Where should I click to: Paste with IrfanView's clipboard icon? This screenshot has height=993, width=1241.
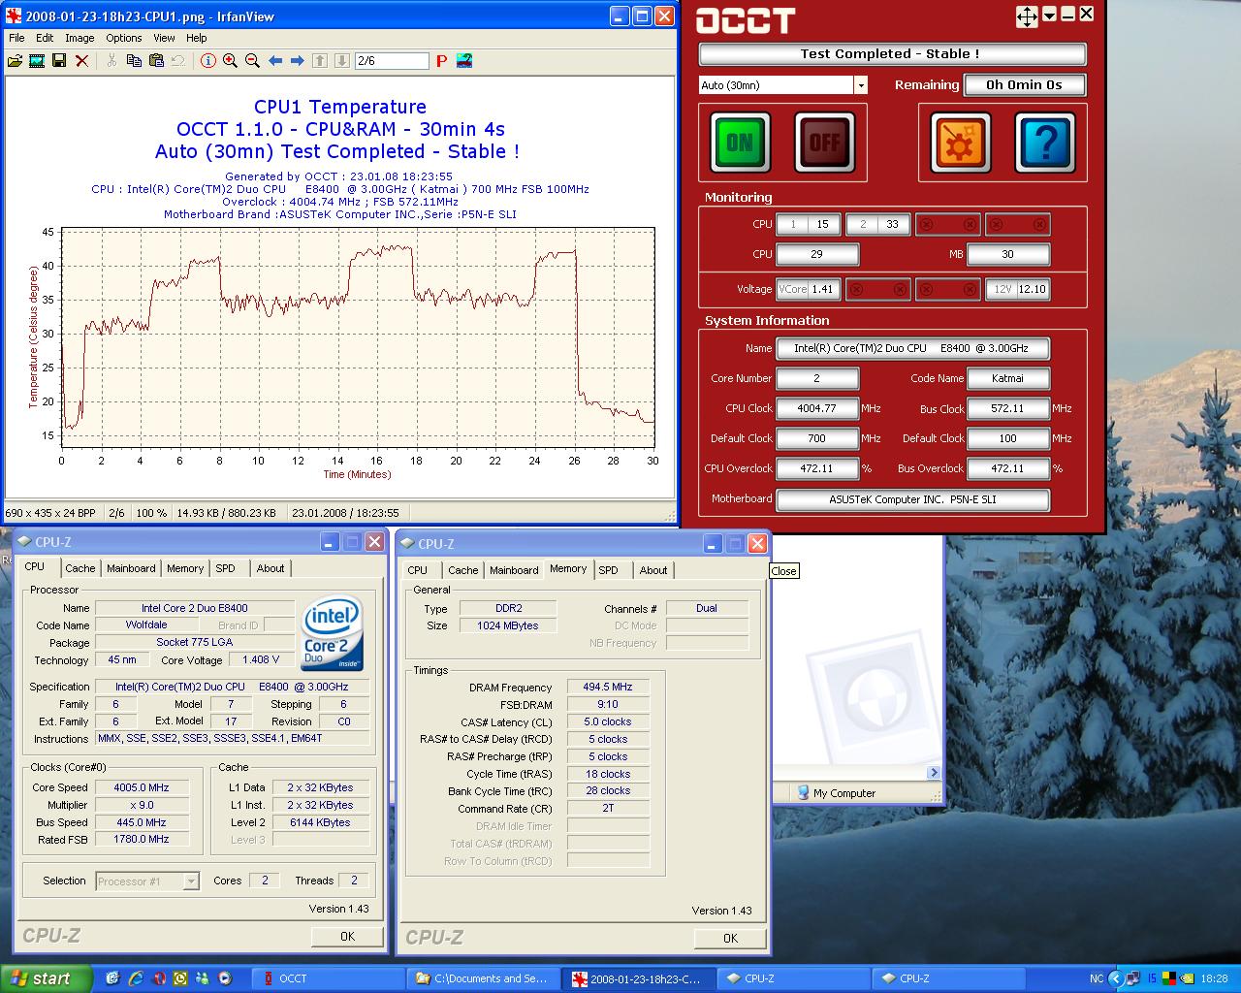[x=156, y=61]
